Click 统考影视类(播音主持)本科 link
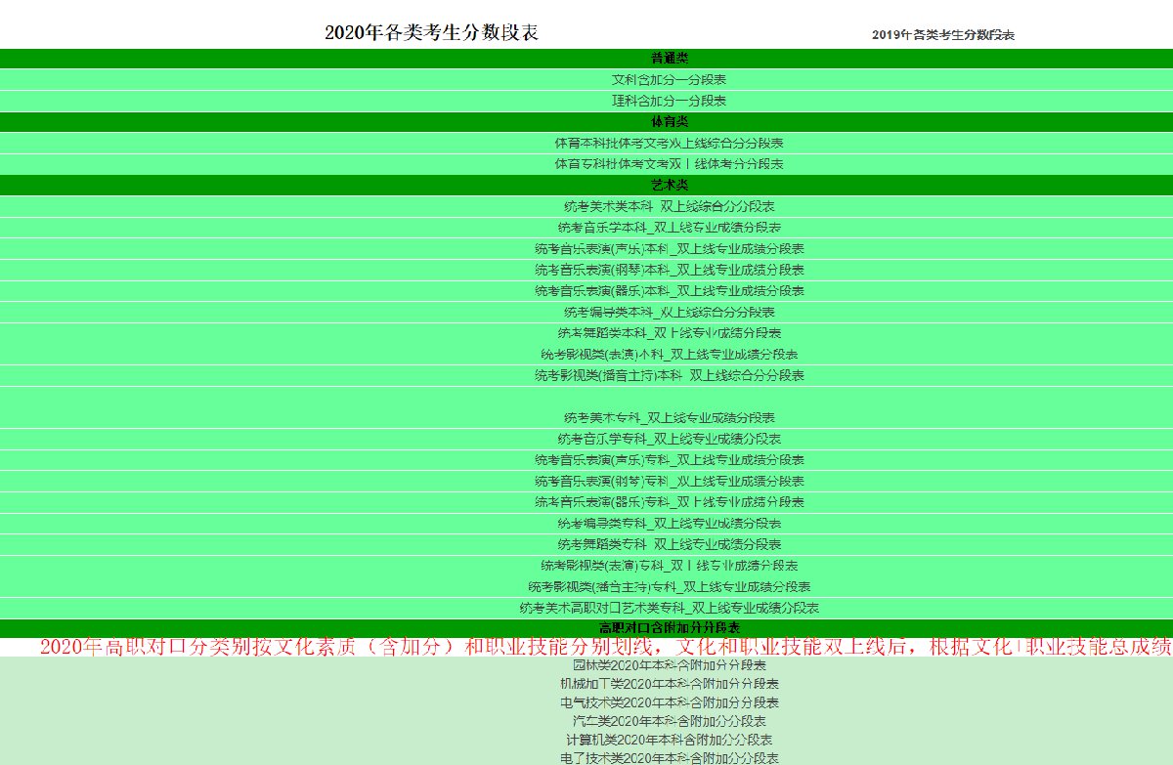Viewport: 1173px width, 765px height. (669, 375)
